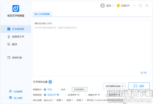Image resolution: width=153 pixels, height=104 pixels.
Task: Click the 充值VIP link
Action: [x=125, y=6]
